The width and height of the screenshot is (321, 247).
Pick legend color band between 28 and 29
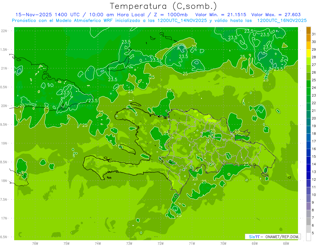click(x=308, y=53)
